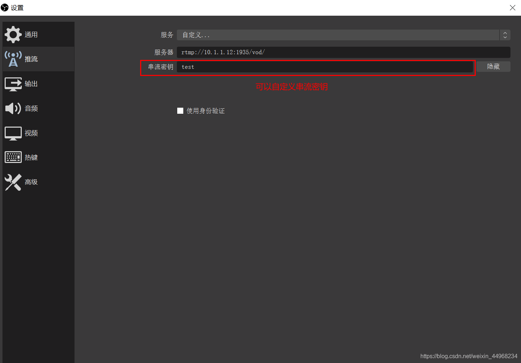The width and height of the screenshot is (521, 363).
Task: Switch to the 视频 settings tab label
Action: (31, 133)
